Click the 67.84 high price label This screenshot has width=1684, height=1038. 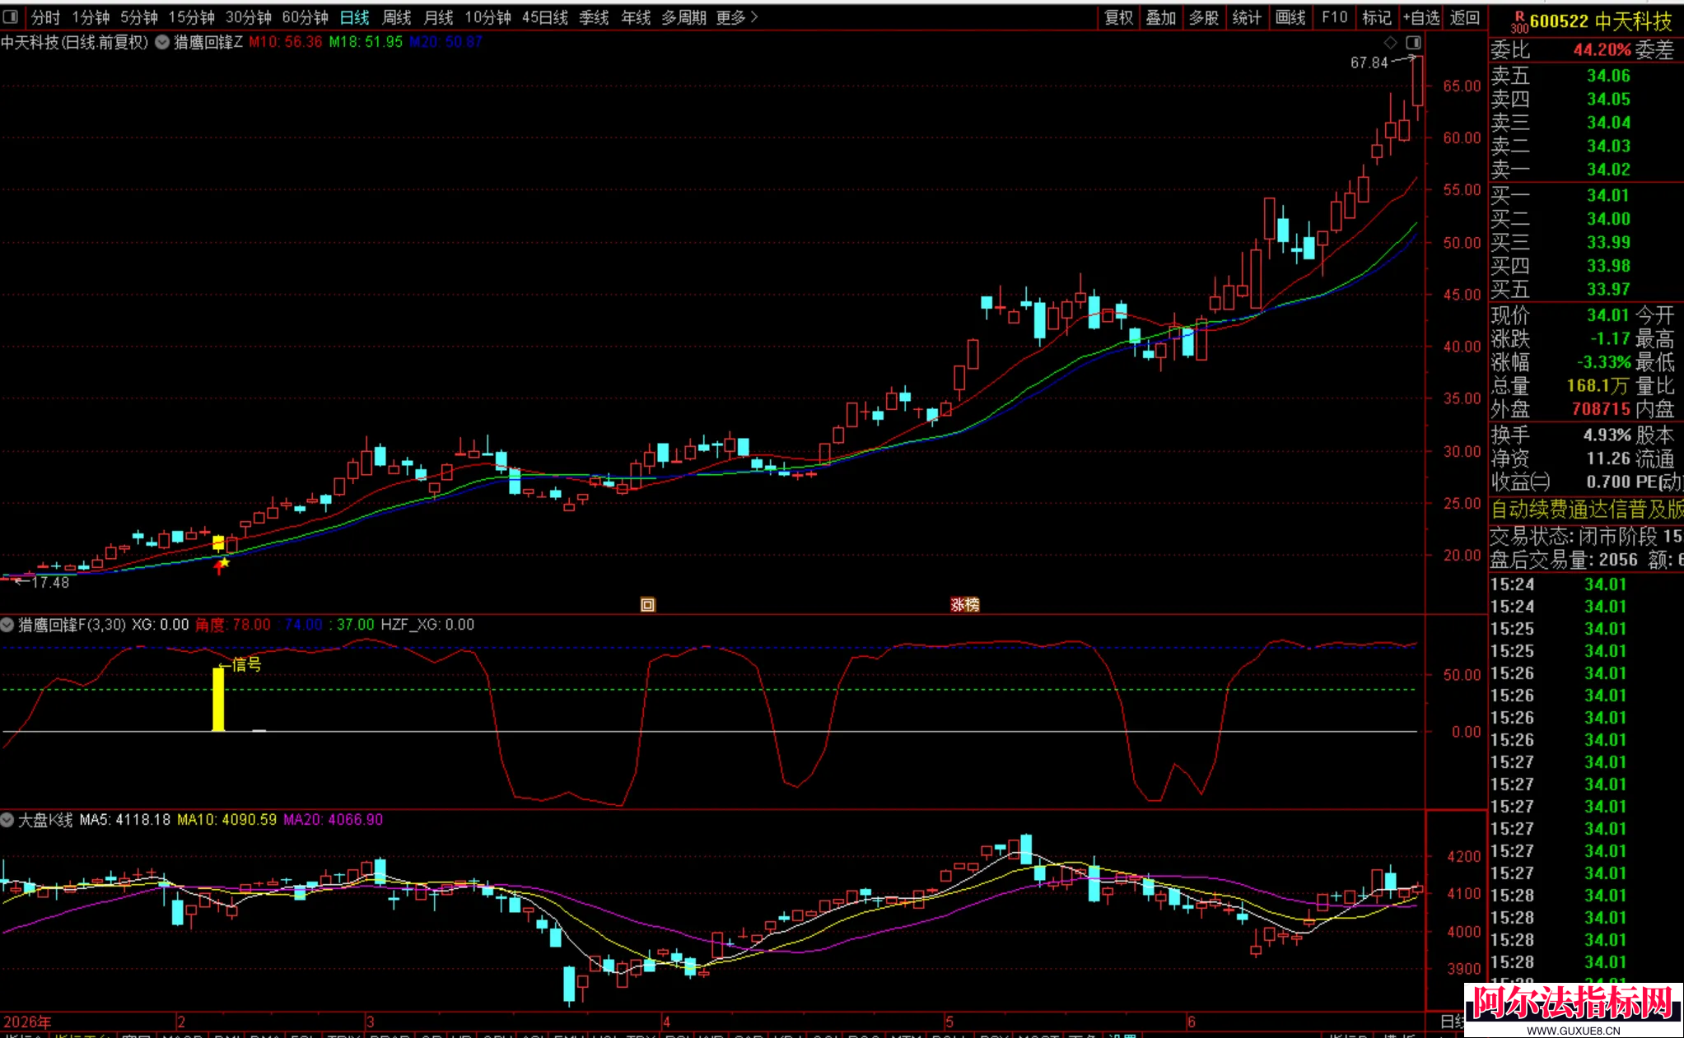click(x=1369, y=63)
